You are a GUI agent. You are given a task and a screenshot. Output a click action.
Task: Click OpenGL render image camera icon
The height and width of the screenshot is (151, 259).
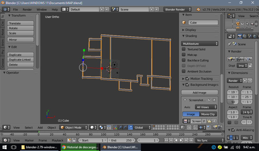pos(215,127)
